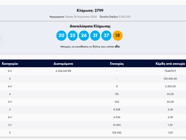Click the 'Κατηγορία' column header
The image size is (186, 140).
coord(10,64)
